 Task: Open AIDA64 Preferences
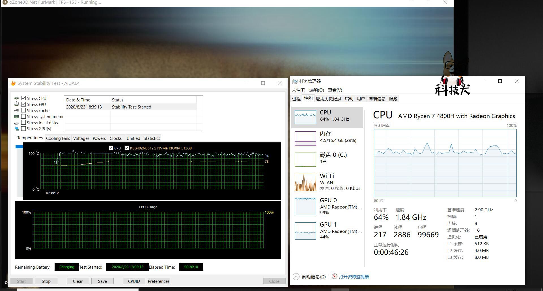point(159,281)
